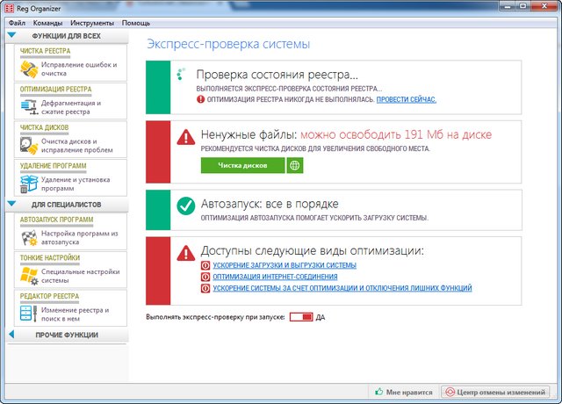Click the globe button beside Чистка дисков
562x404 pixels.
click(x=295, y=165)
